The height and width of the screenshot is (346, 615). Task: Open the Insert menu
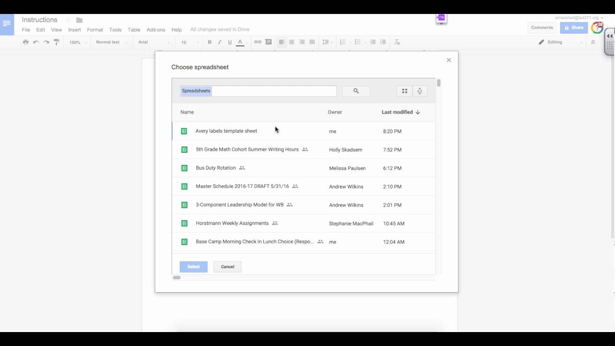tap(74, 30)
